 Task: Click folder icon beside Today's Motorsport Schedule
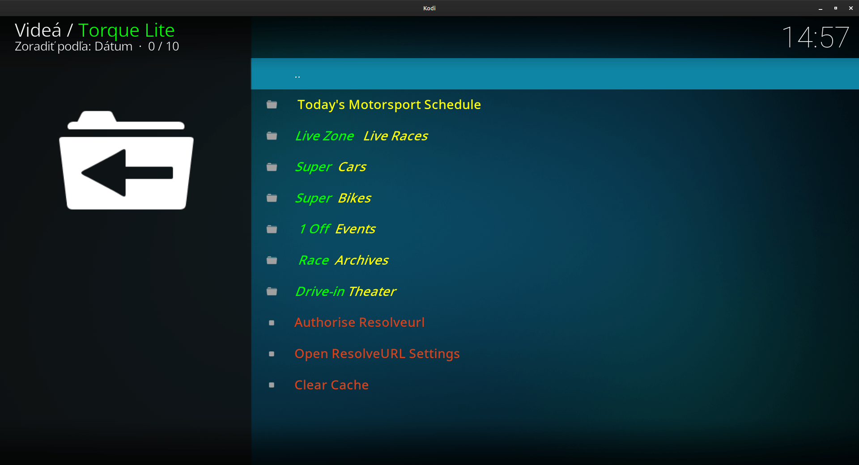(x=272, y=105)
